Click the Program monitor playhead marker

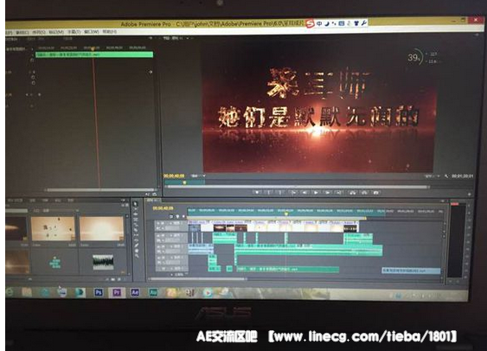tap(184, 182)
